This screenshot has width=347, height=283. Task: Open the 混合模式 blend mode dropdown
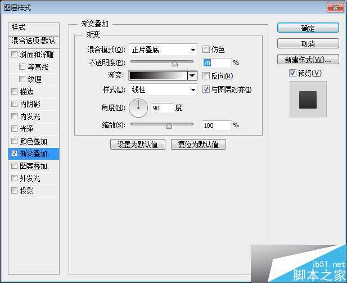coord(163,50)
